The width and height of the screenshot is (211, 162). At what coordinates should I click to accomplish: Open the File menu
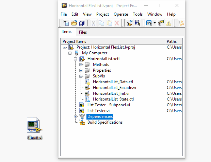click(64, 14)
